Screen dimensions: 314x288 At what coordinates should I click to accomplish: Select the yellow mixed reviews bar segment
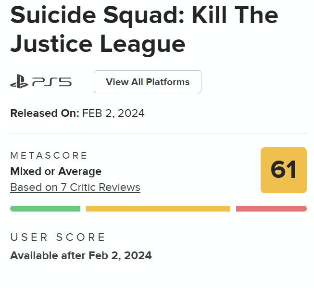pyautogui.click(x=158, y=209)
